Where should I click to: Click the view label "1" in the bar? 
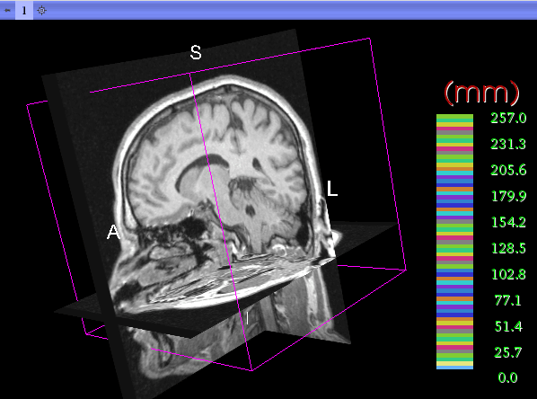click(24, 10)
